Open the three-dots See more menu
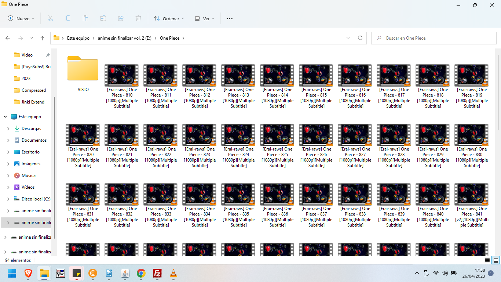Viewport: 501px width, 282px height. [x=230, y=18]
